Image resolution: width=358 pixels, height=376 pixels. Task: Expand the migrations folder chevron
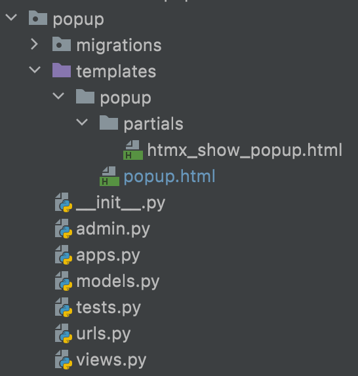34,45
